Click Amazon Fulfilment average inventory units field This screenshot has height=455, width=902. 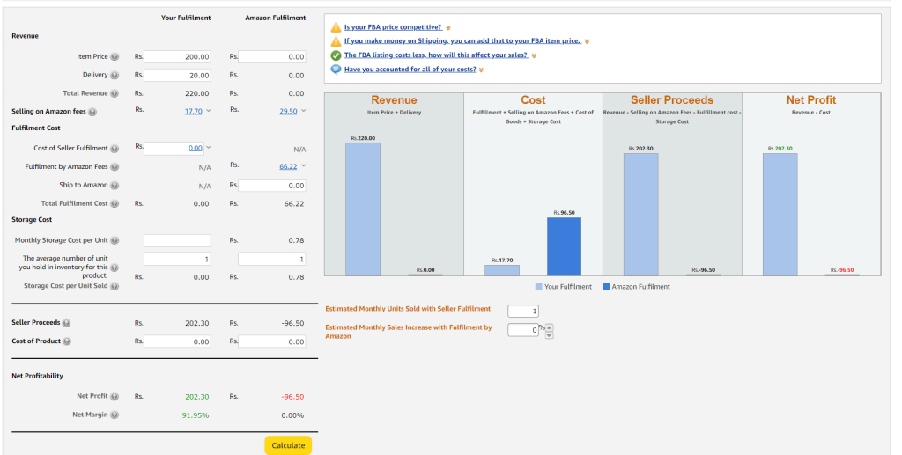coord(272,259)
